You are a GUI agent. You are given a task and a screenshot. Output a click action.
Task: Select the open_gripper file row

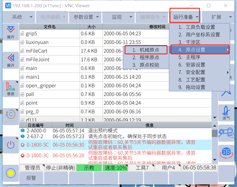click(x=41, y=86)
